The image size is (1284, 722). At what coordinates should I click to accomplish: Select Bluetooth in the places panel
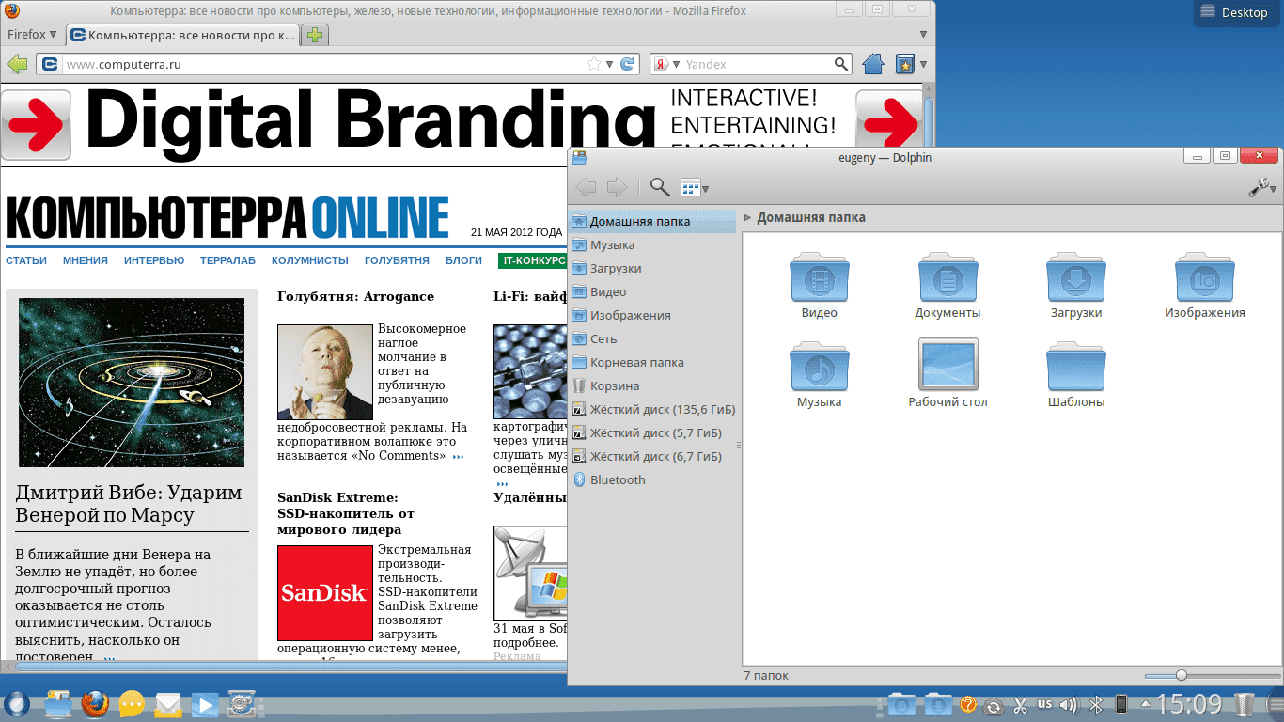pyautogui.click(x=652, y=479)
